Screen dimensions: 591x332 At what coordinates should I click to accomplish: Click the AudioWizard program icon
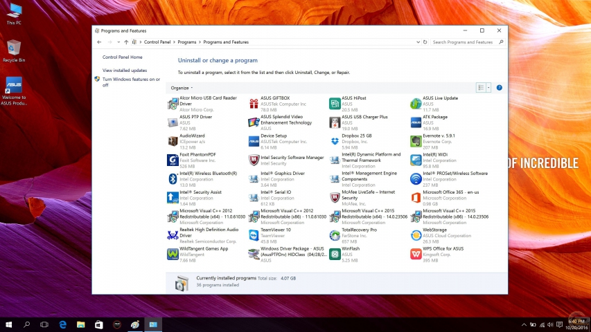[173, 141]
